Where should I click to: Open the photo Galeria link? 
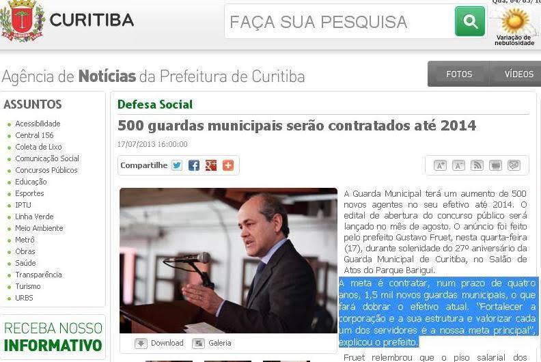coord(212,343)
